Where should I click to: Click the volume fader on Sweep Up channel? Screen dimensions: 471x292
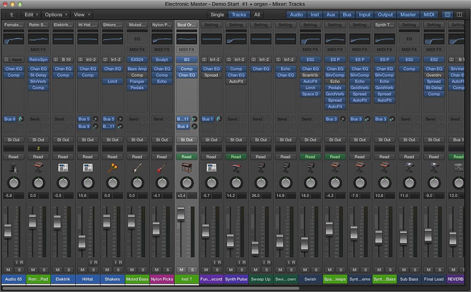click(255, 248)
